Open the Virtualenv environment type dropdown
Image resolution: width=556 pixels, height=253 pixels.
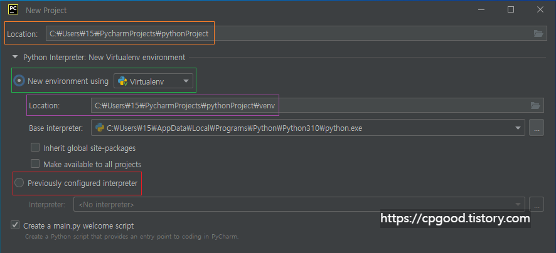point(153,81)
